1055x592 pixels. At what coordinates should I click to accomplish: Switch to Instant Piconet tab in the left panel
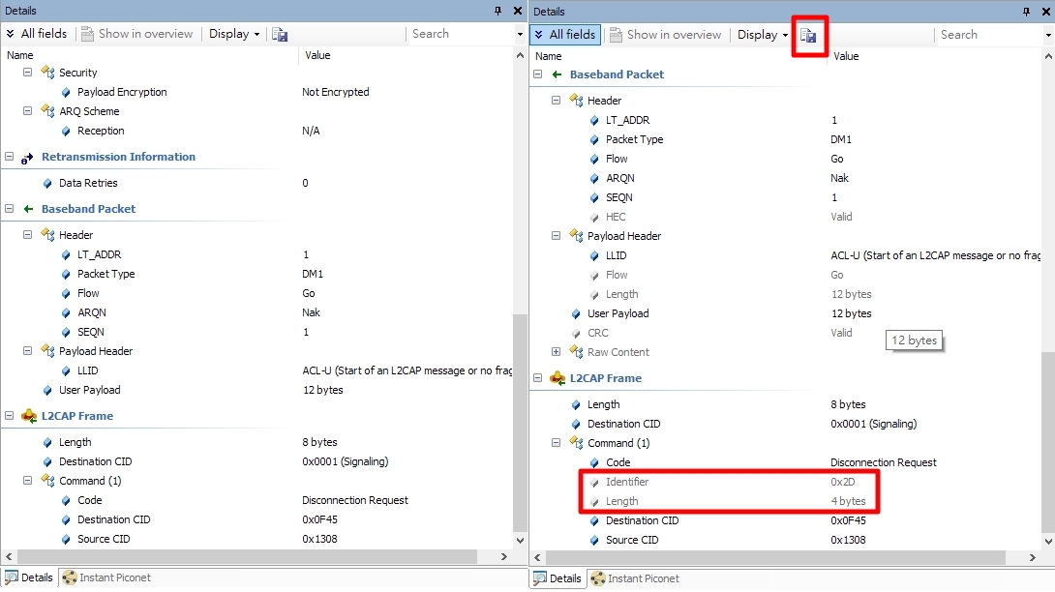tap(108, 577)
